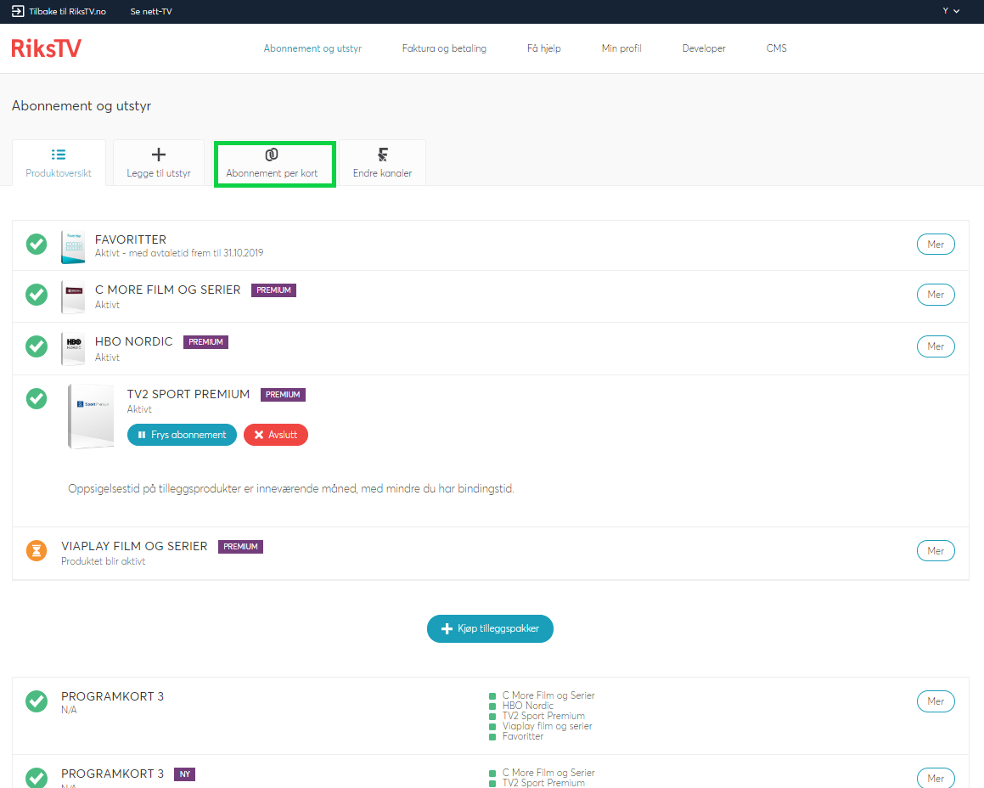Viewport: 984px width, 788px height.
Task: Click the TV2 Sport Premium box thumbnail
Action: (x=92, y=416)
